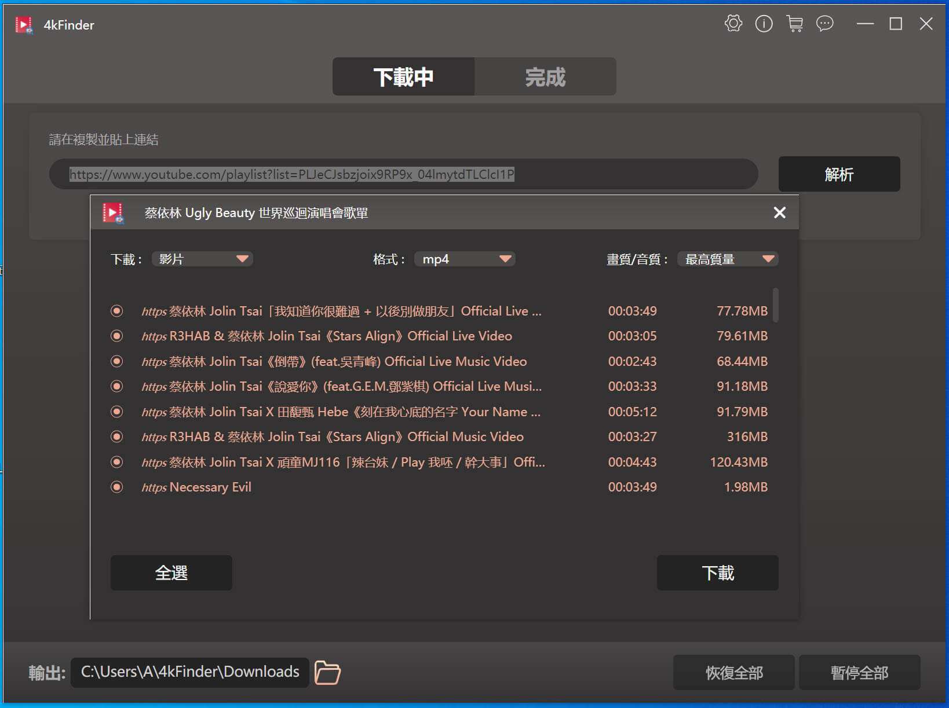Click the title Stars Align Official Live Video
The height and width of the screenshot is (708, 949).
[341, 336]
